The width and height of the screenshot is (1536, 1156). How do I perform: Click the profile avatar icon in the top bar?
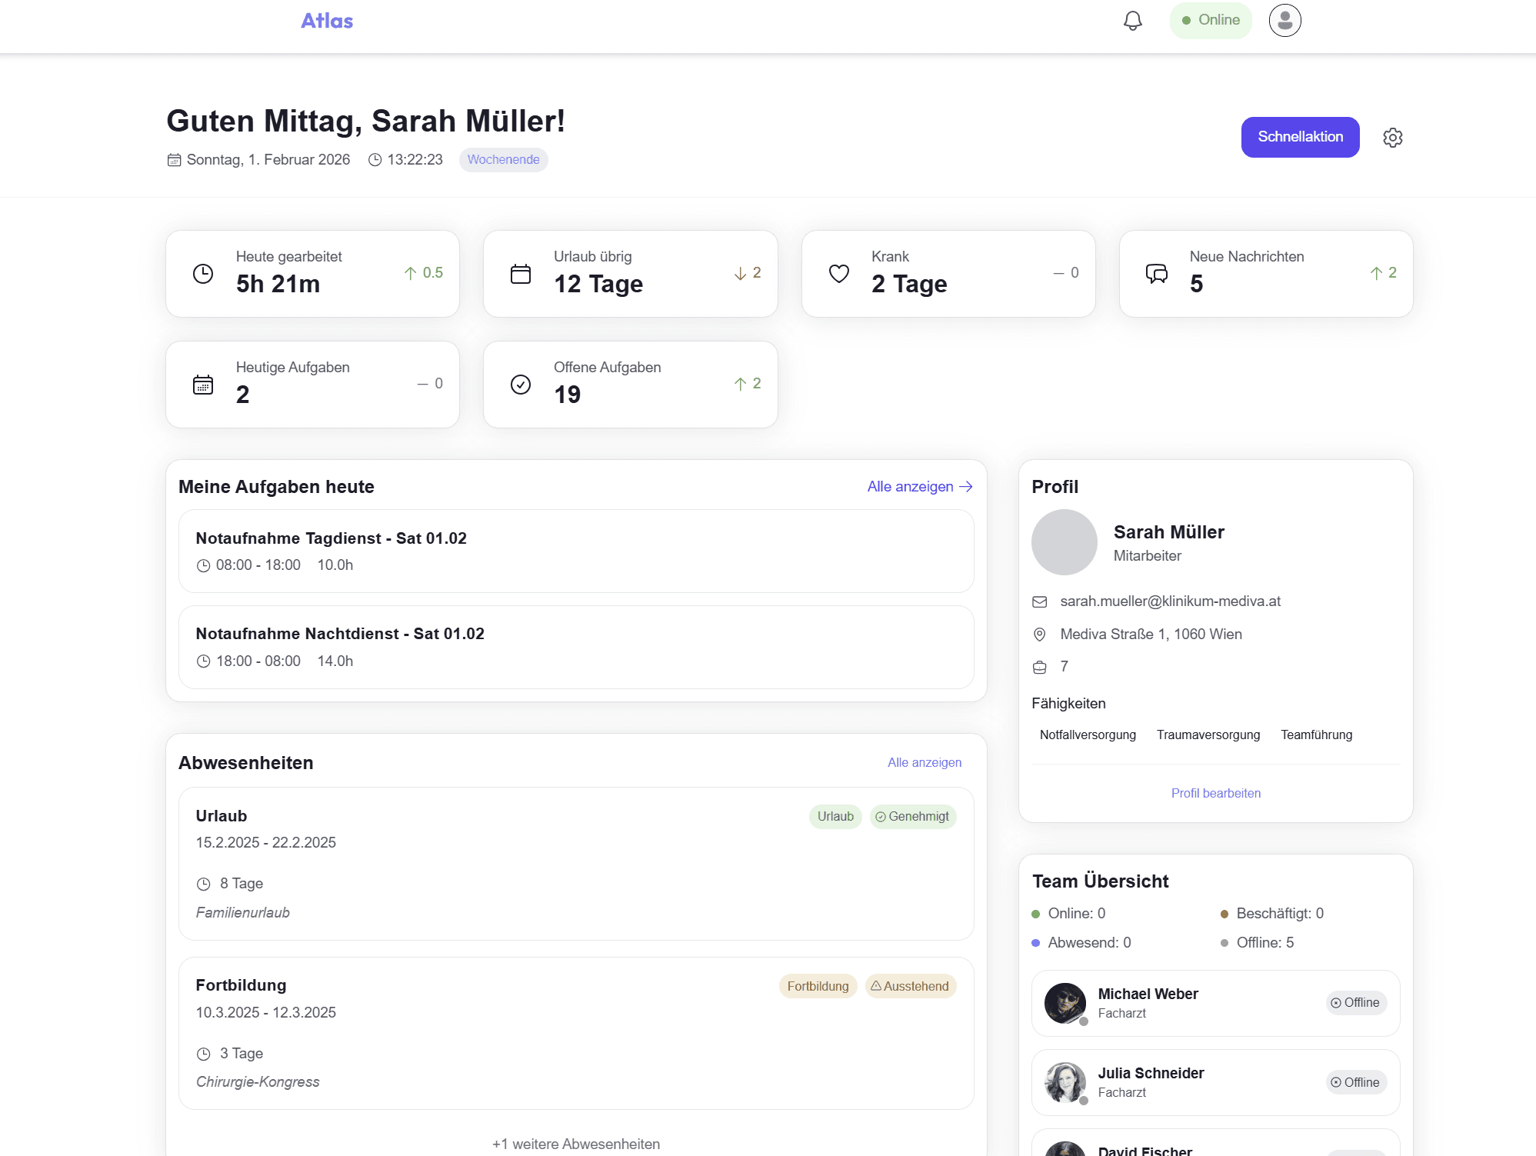pos(1284,20)
